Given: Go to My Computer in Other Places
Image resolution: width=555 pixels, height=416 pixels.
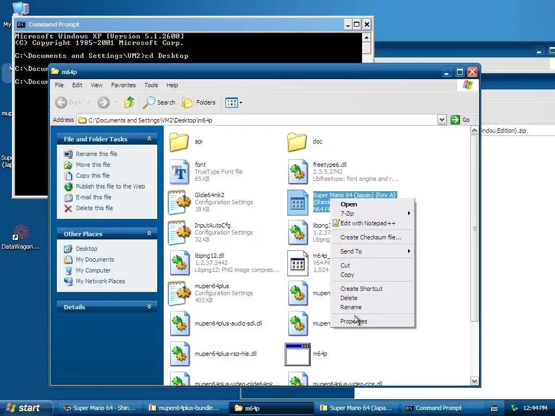Looking at the screenshot, I should 93,271.
